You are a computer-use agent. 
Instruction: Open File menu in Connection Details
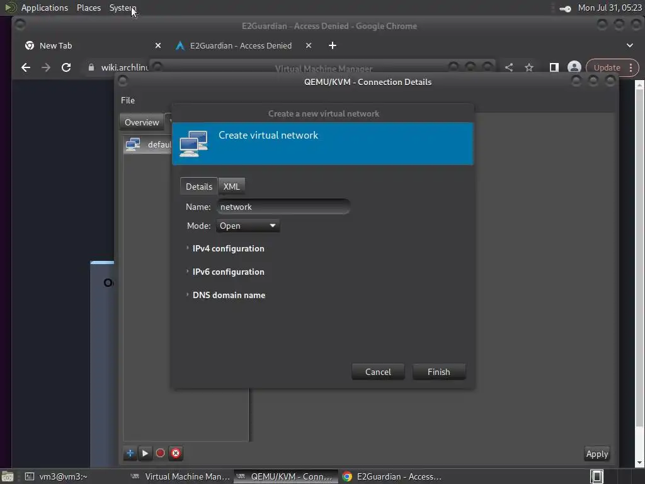click(127, 100)
